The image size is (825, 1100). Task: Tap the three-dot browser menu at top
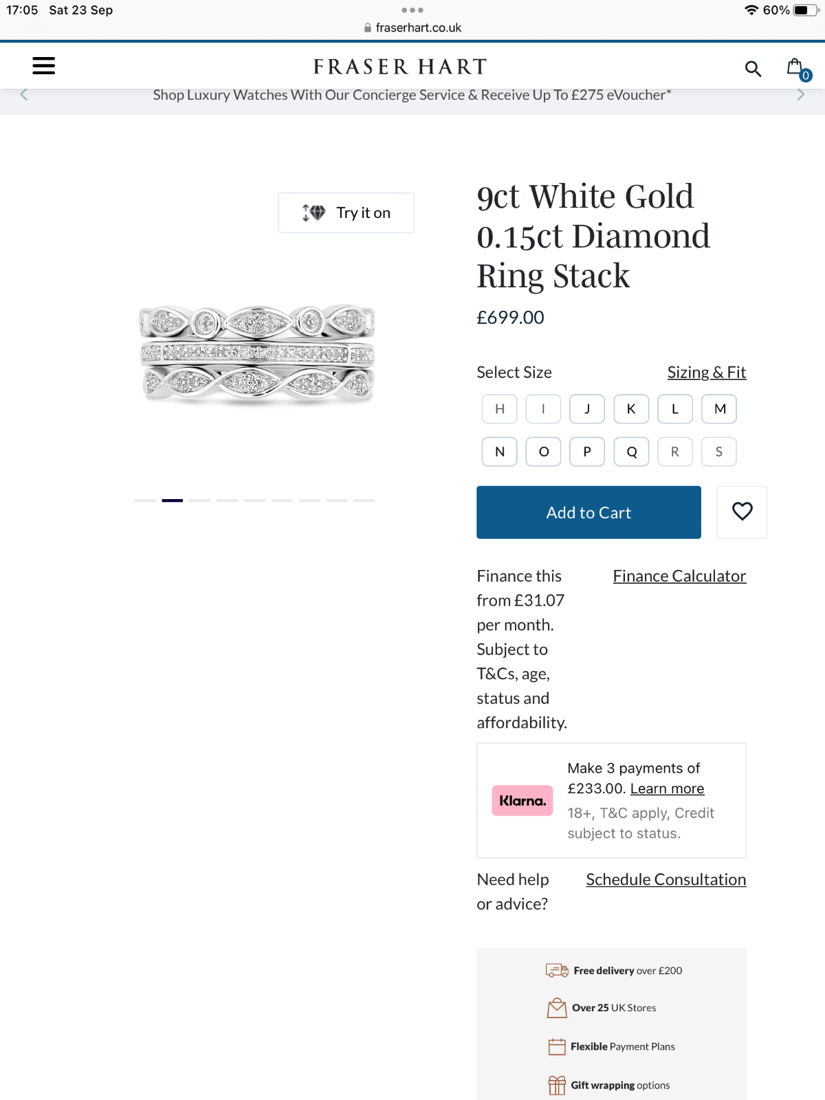412,10
